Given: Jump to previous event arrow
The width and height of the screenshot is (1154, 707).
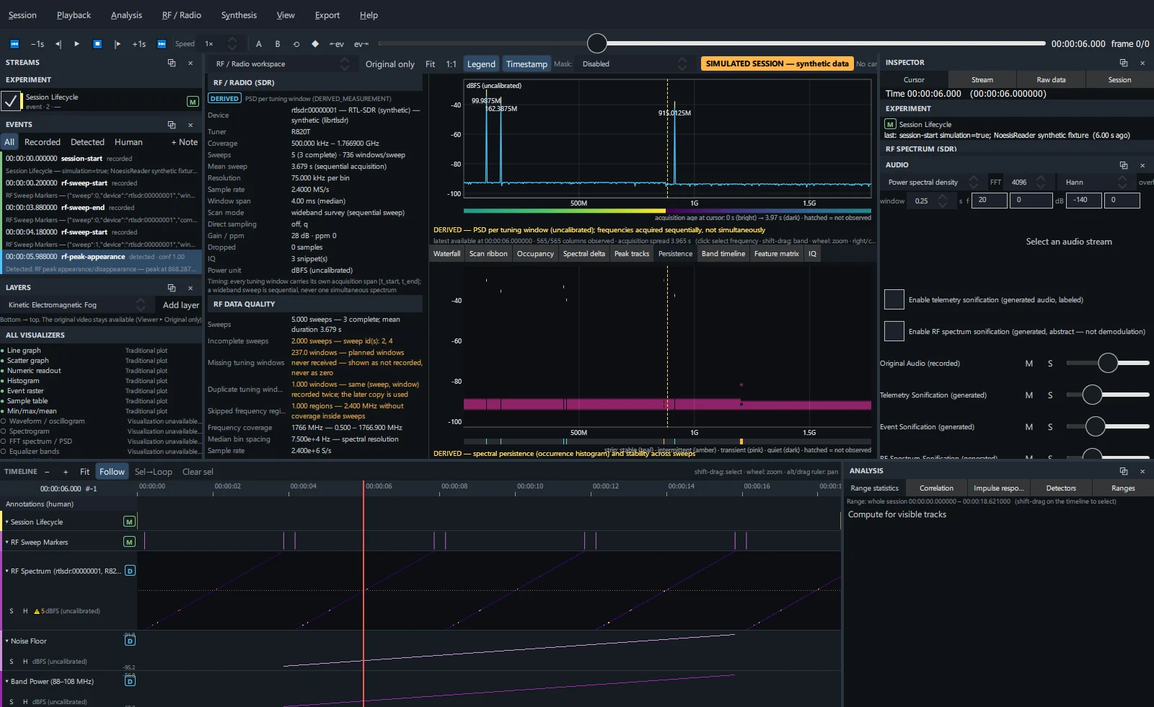Looking at the screenshot, I should pyautogui.click(x=337, y=44).
